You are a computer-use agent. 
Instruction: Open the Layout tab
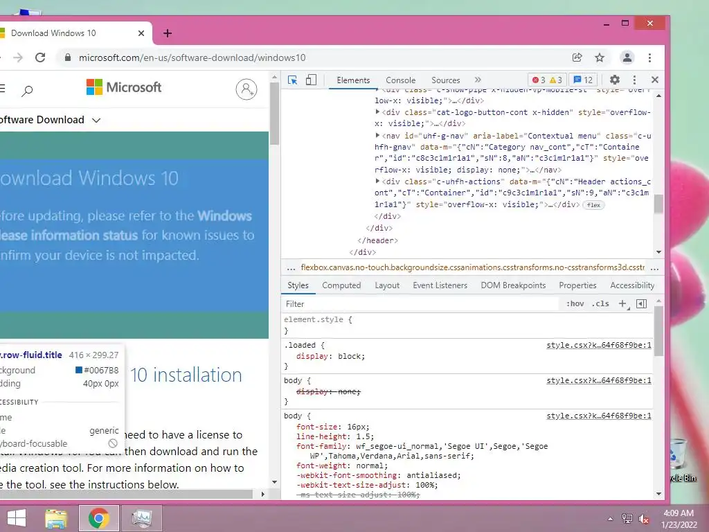387,285
